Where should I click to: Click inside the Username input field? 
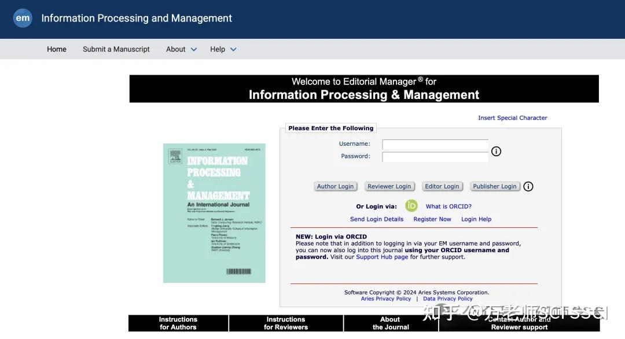click(x=435, y=144)
